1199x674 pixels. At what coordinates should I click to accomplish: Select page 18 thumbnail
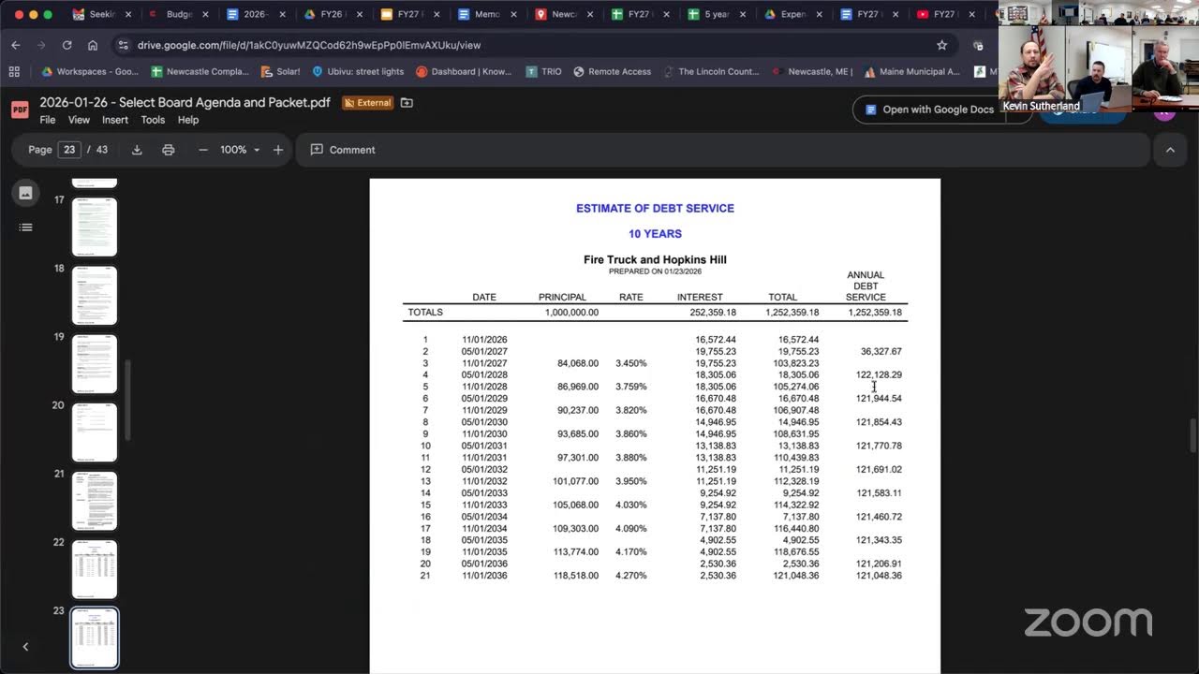tap(95, 295)
